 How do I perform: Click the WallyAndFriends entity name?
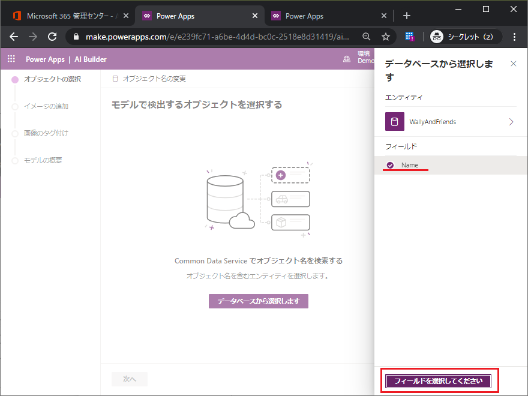(433, 122)
